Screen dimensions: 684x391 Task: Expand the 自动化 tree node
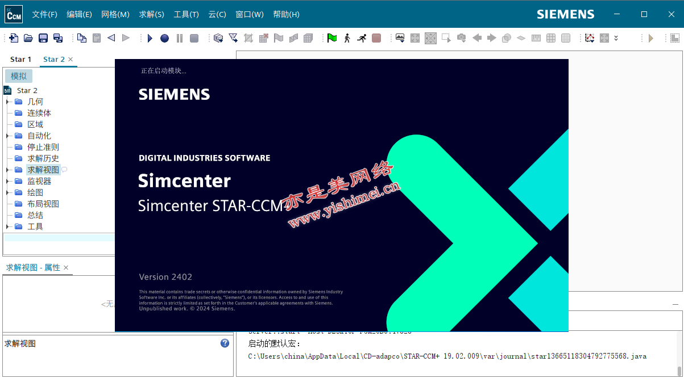tap(8, 136)
